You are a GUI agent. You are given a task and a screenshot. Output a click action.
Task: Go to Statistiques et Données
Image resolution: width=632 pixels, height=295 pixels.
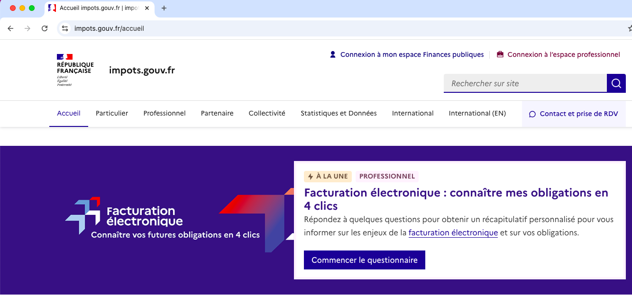339,113
